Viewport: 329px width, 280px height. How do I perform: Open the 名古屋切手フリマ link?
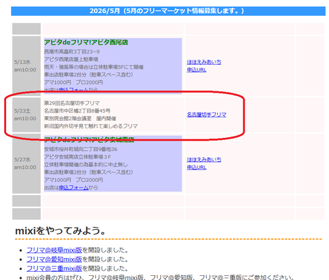click(206, 115)
